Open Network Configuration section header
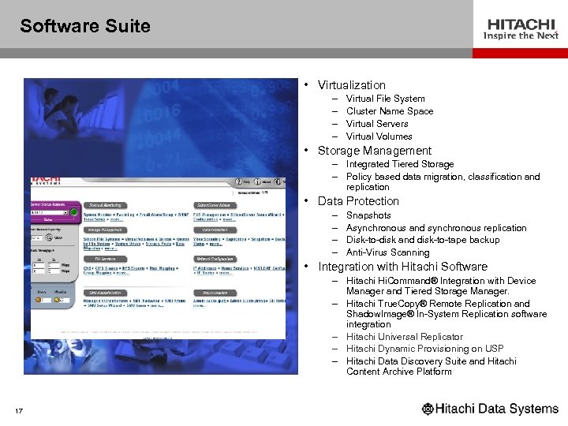The height and width of the screenshot is (426, 568). (x=215, y=259)
